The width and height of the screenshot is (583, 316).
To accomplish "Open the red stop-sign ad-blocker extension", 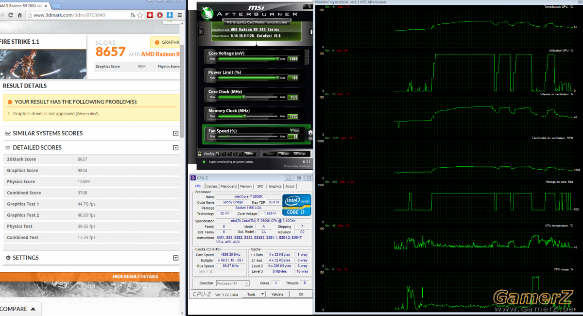I will pos(159,15).
